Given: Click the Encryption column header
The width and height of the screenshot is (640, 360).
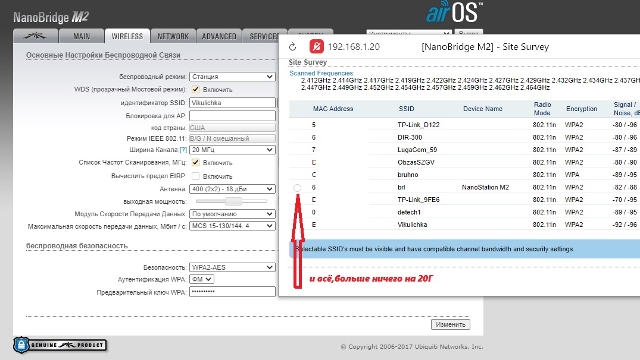Looking at the screenshot, I should point(581,109).
